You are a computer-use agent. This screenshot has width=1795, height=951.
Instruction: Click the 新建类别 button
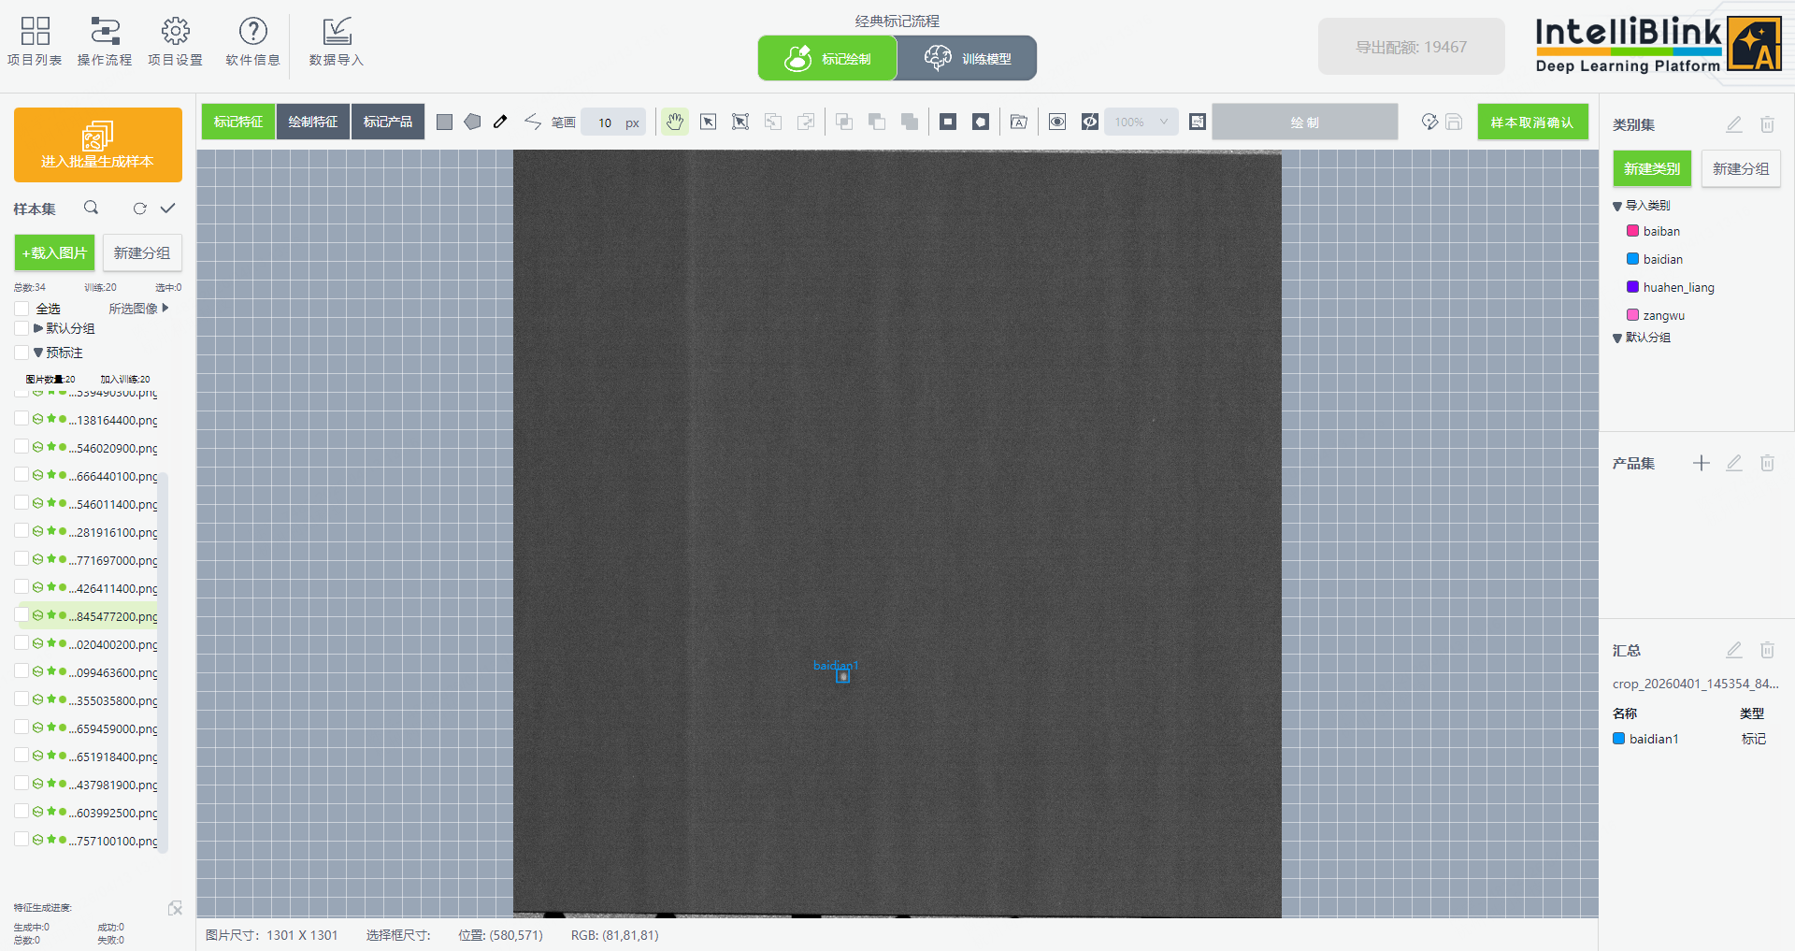click(x=1651, y=169)
